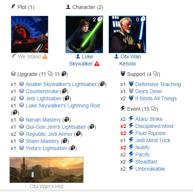This screenshot has height=192, width=193.
Task: Click the dice icon next to Counterstroke
Action: click(64, 91)
